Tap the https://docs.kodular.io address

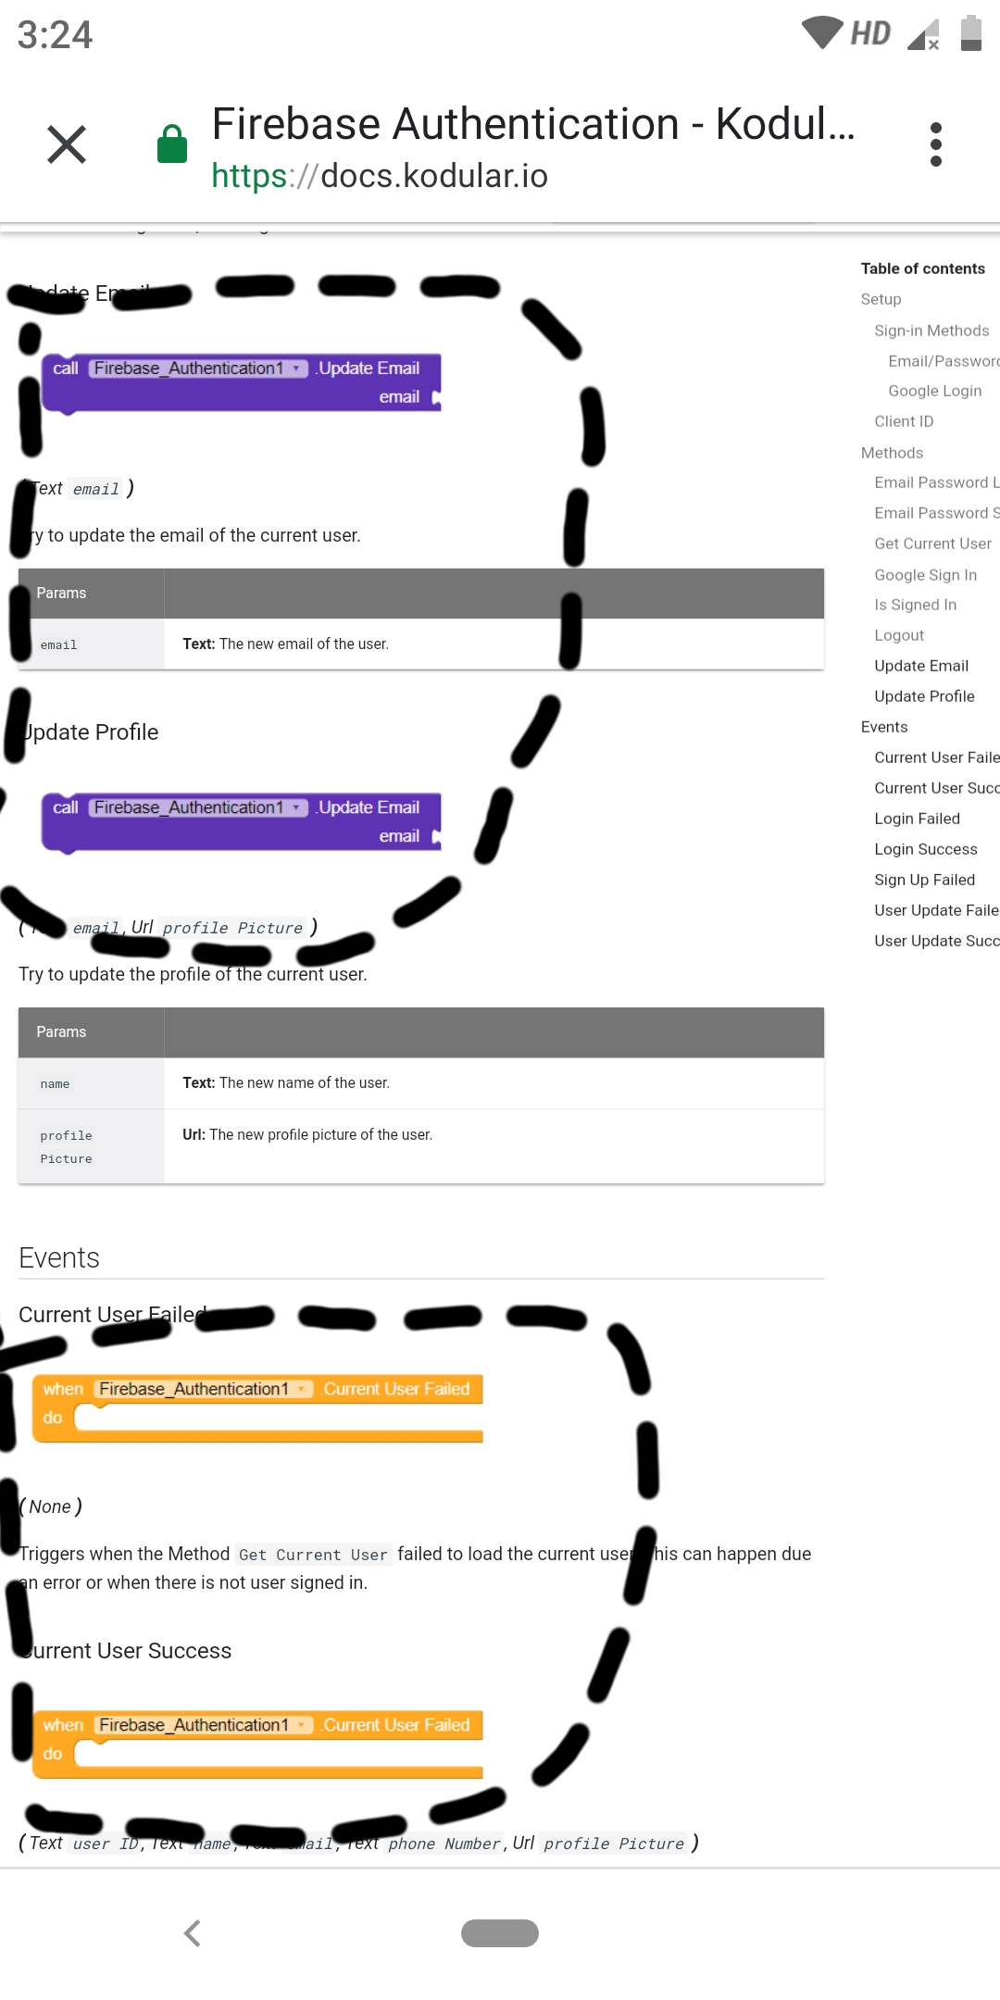(x=378, y=175)
